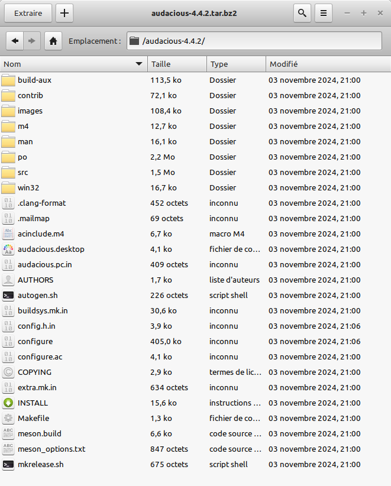
Task: Click config.h.in date ending 21:06
Action: [x=315, y=326]
